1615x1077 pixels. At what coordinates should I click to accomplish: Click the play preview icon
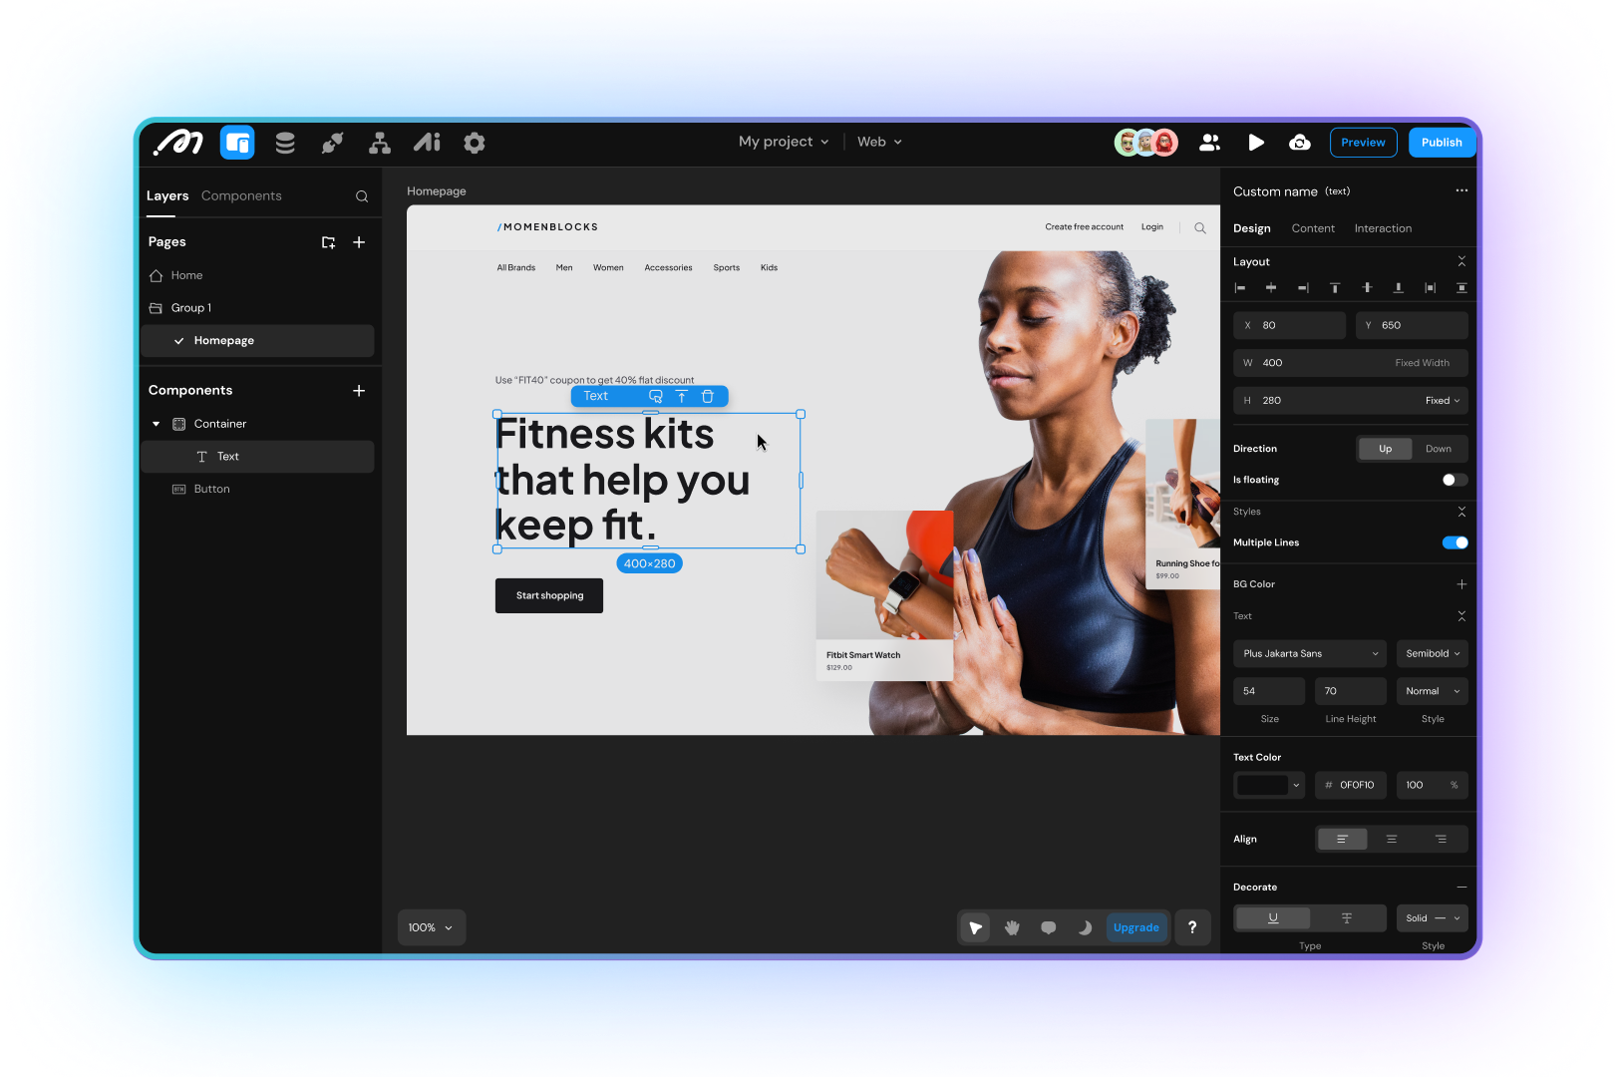[1256, 143]
